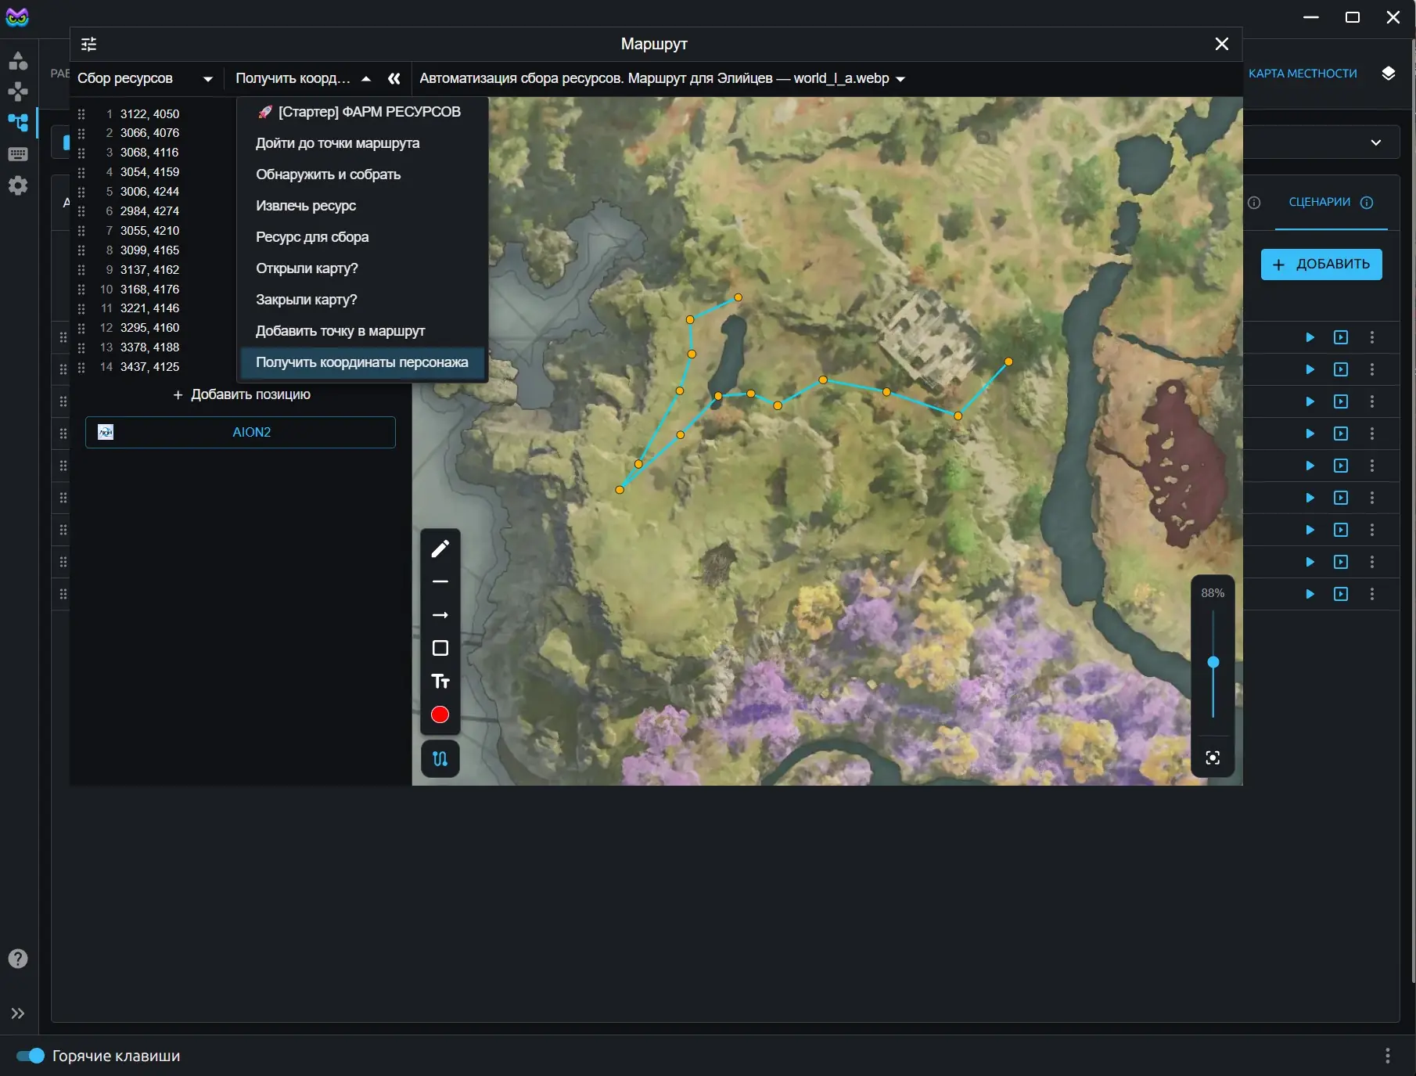Expand the sidebar with double chevron
The width and height of the screenshot is (1416, 1076).
click(x=18, y=1013)
